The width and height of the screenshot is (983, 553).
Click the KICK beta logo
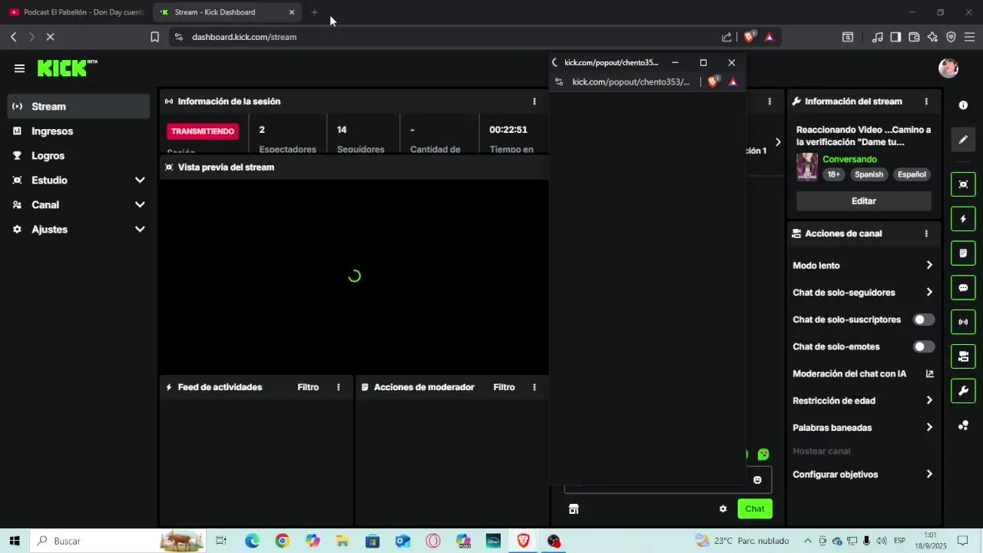pos(67,68)
